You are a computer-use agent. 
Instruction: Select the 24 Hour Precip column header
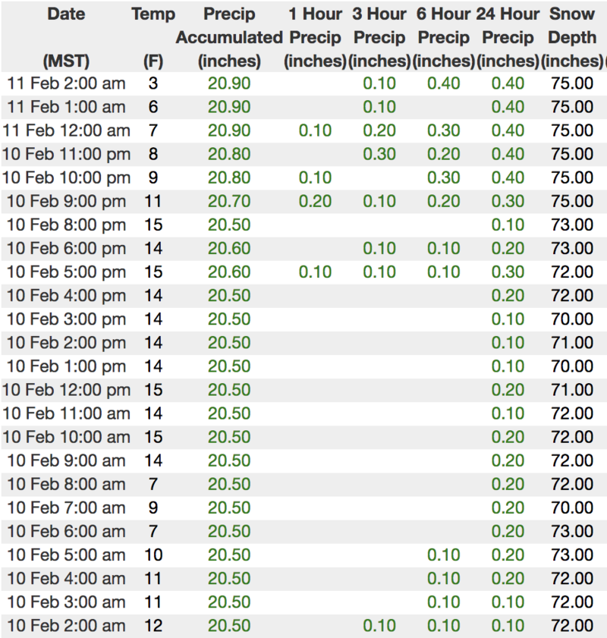[508, 37]
